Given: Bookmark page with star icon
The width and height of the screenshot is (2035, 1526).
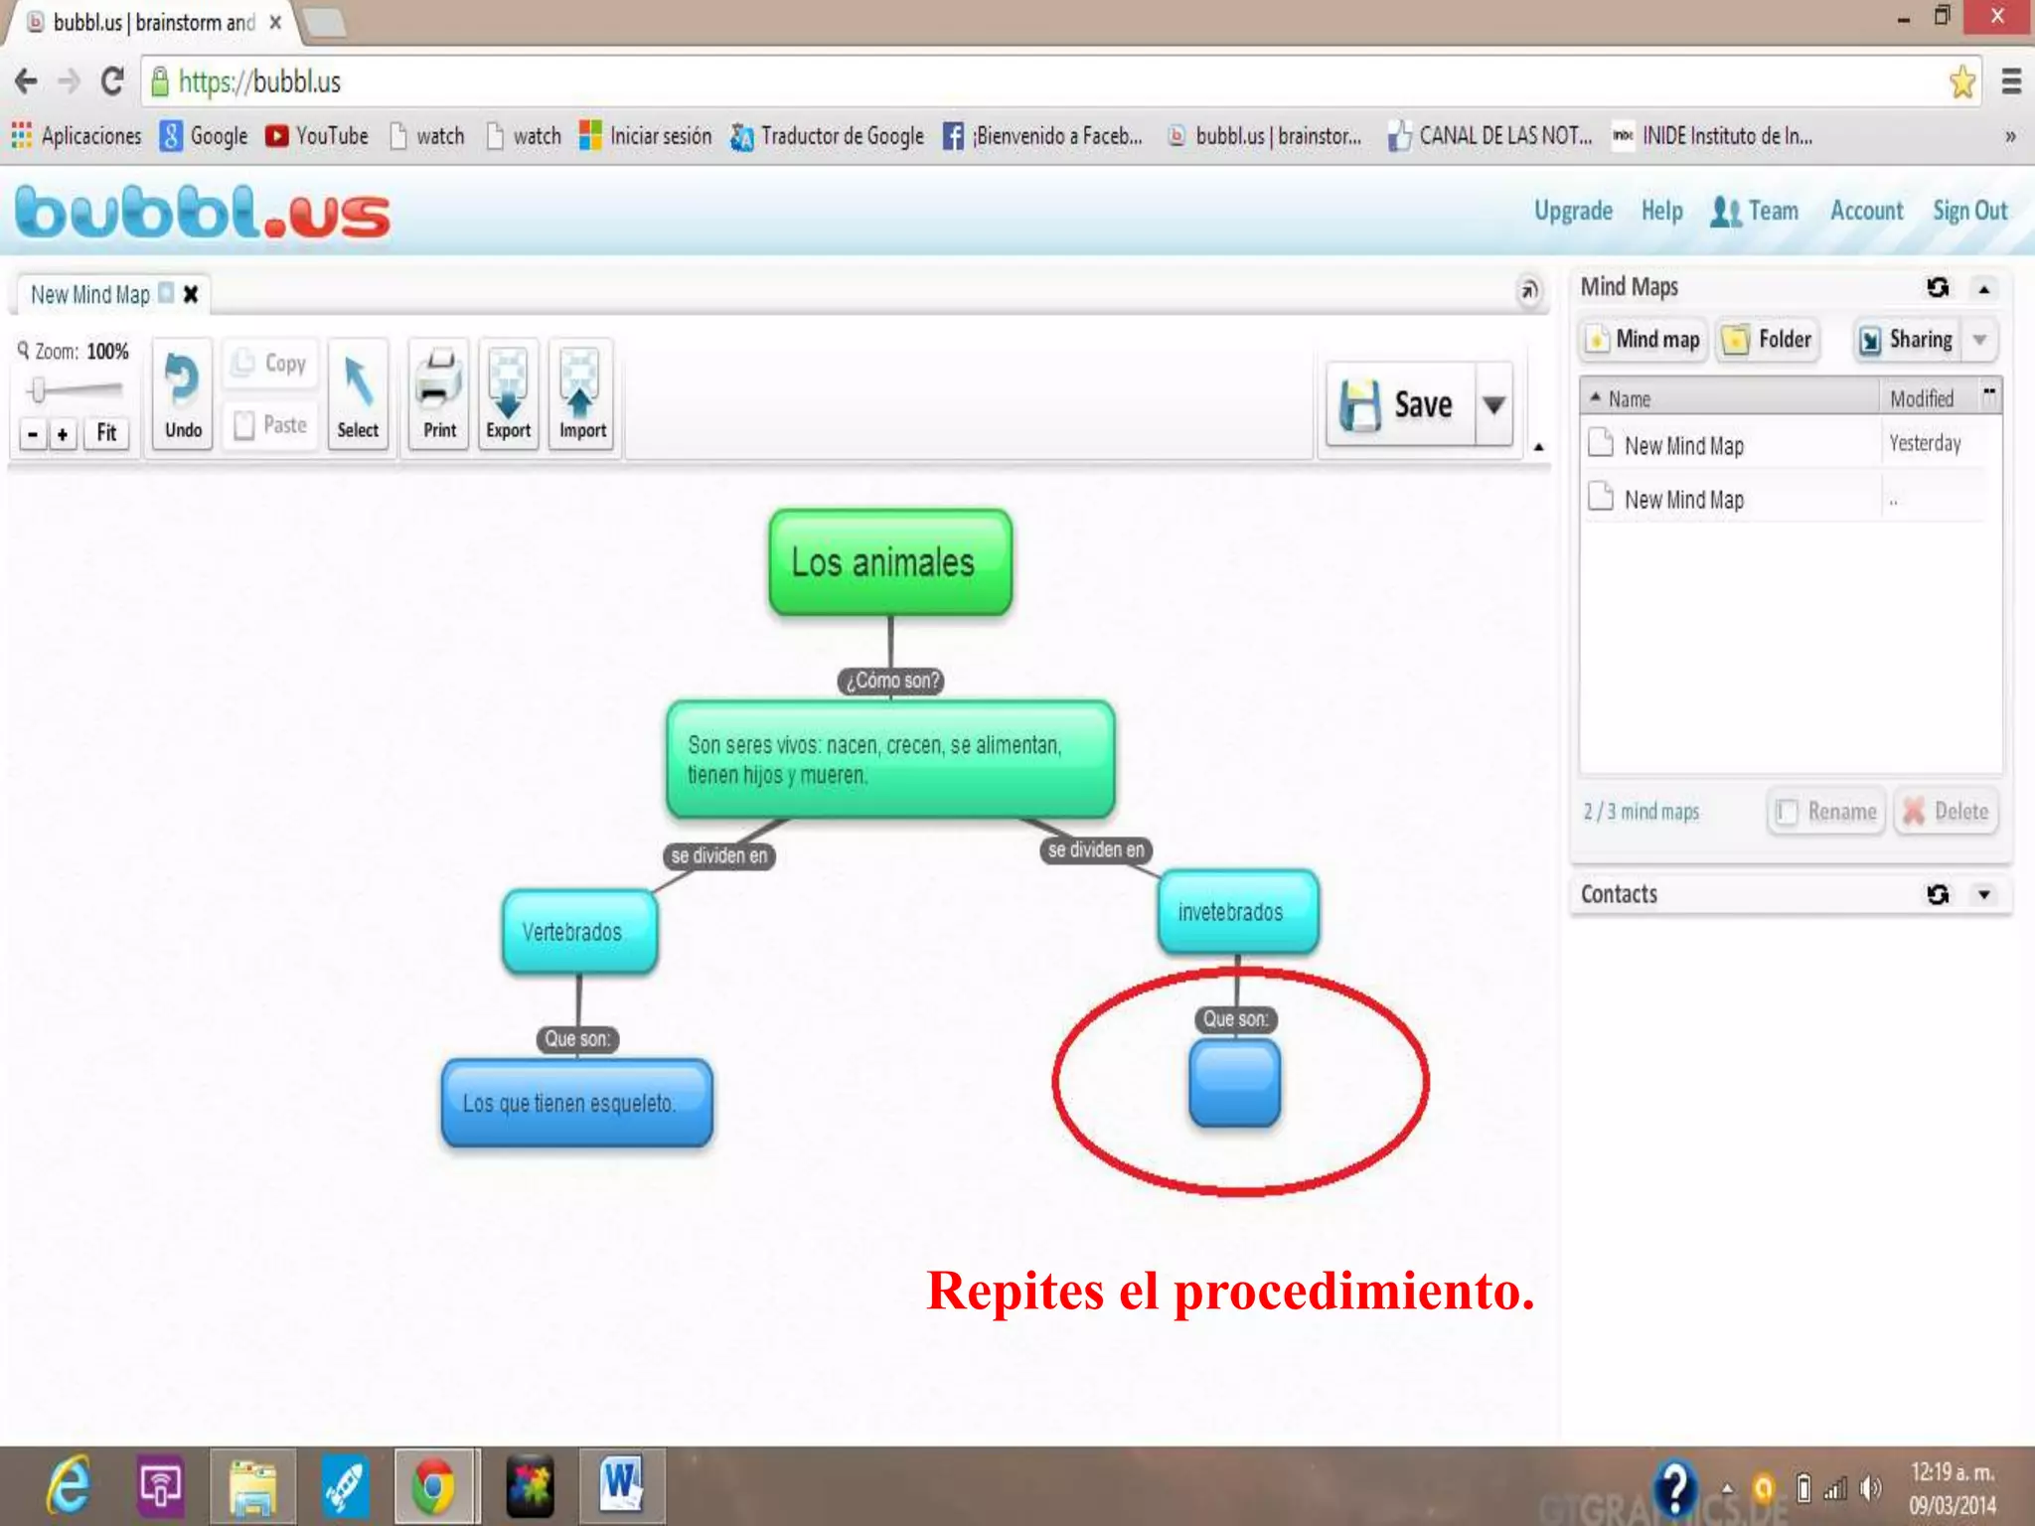Looking at the screenshot, I should click(1962, 81).
